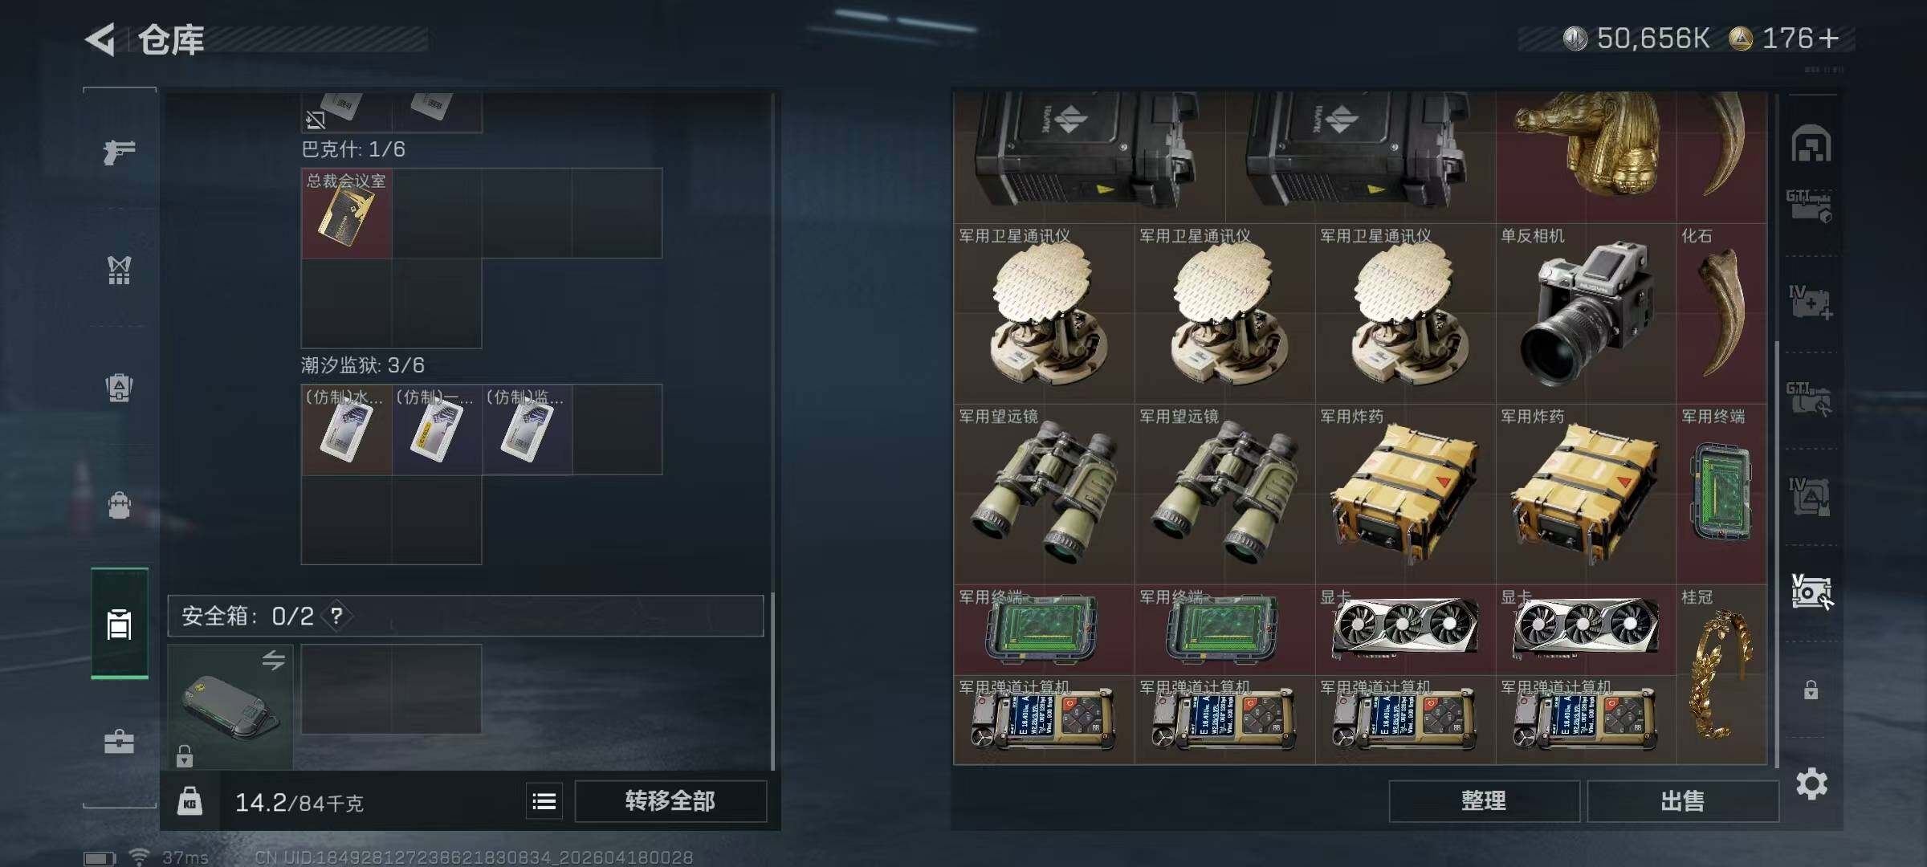Click the 安全箱 question mark help icon
This screenshot has height=867, width=1927.
(336, 616)
